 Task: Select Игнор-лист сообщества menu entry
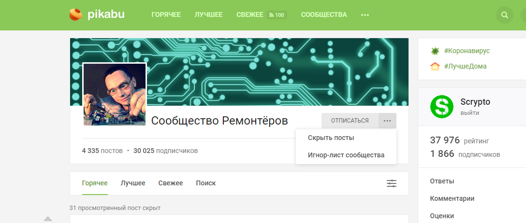(x=346, y=155)
